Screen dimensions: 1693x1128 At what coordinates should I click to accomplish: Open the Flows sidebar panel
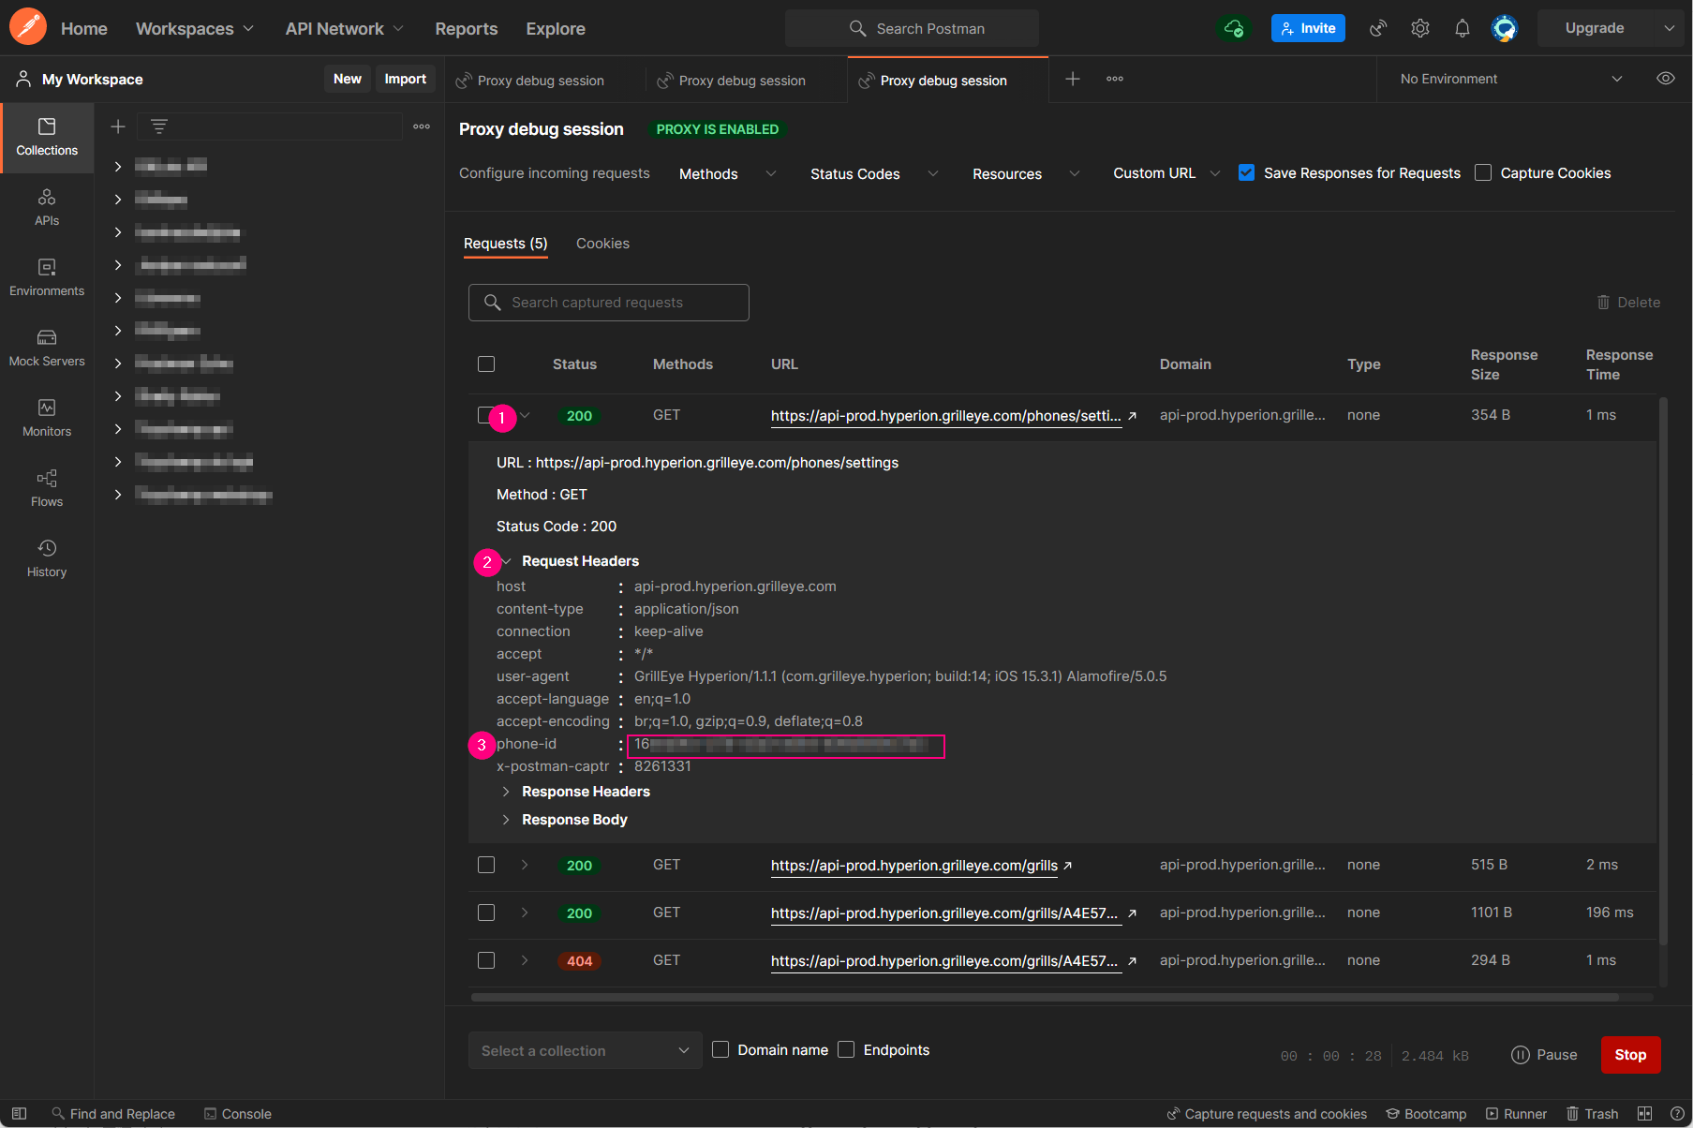[x=47, y=488]
